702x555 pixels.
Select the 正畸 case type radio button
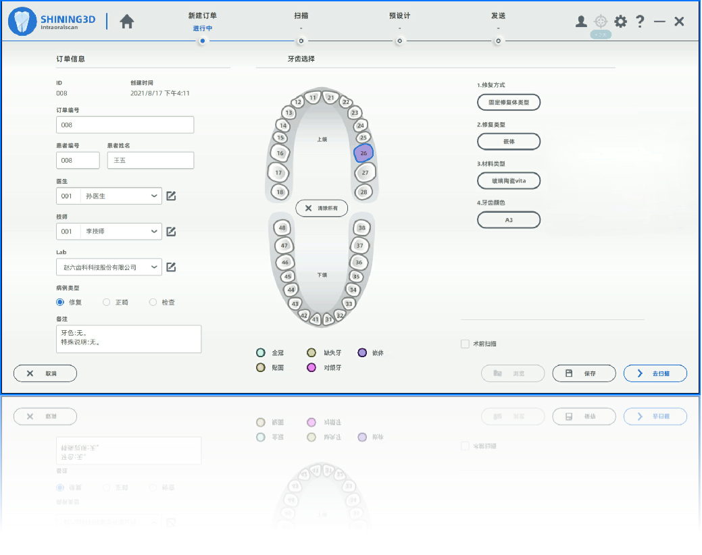point(107,302)
